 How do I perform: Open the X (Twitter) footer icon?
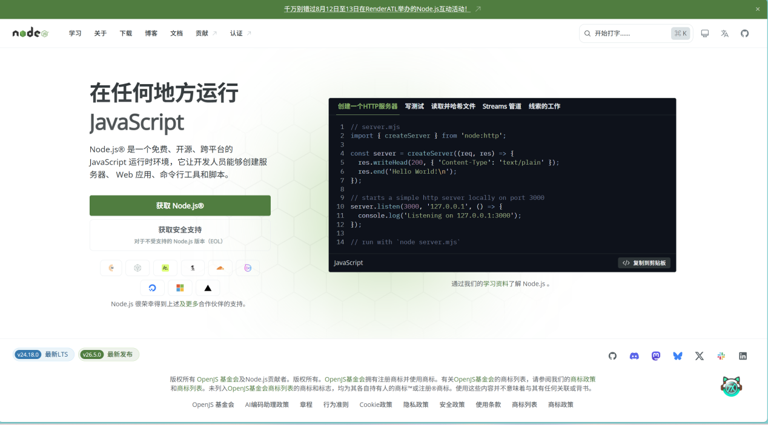tap(700, 356)
